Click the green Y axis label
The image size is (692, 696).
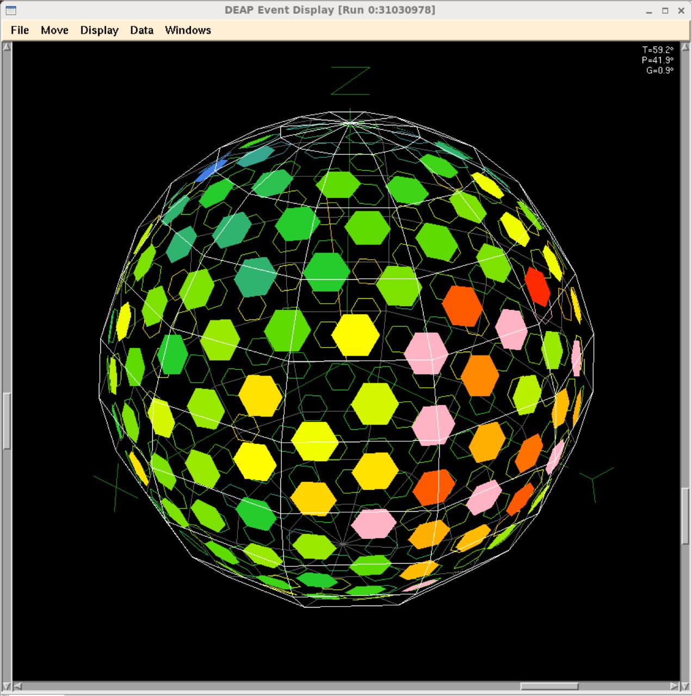(596, 484)
